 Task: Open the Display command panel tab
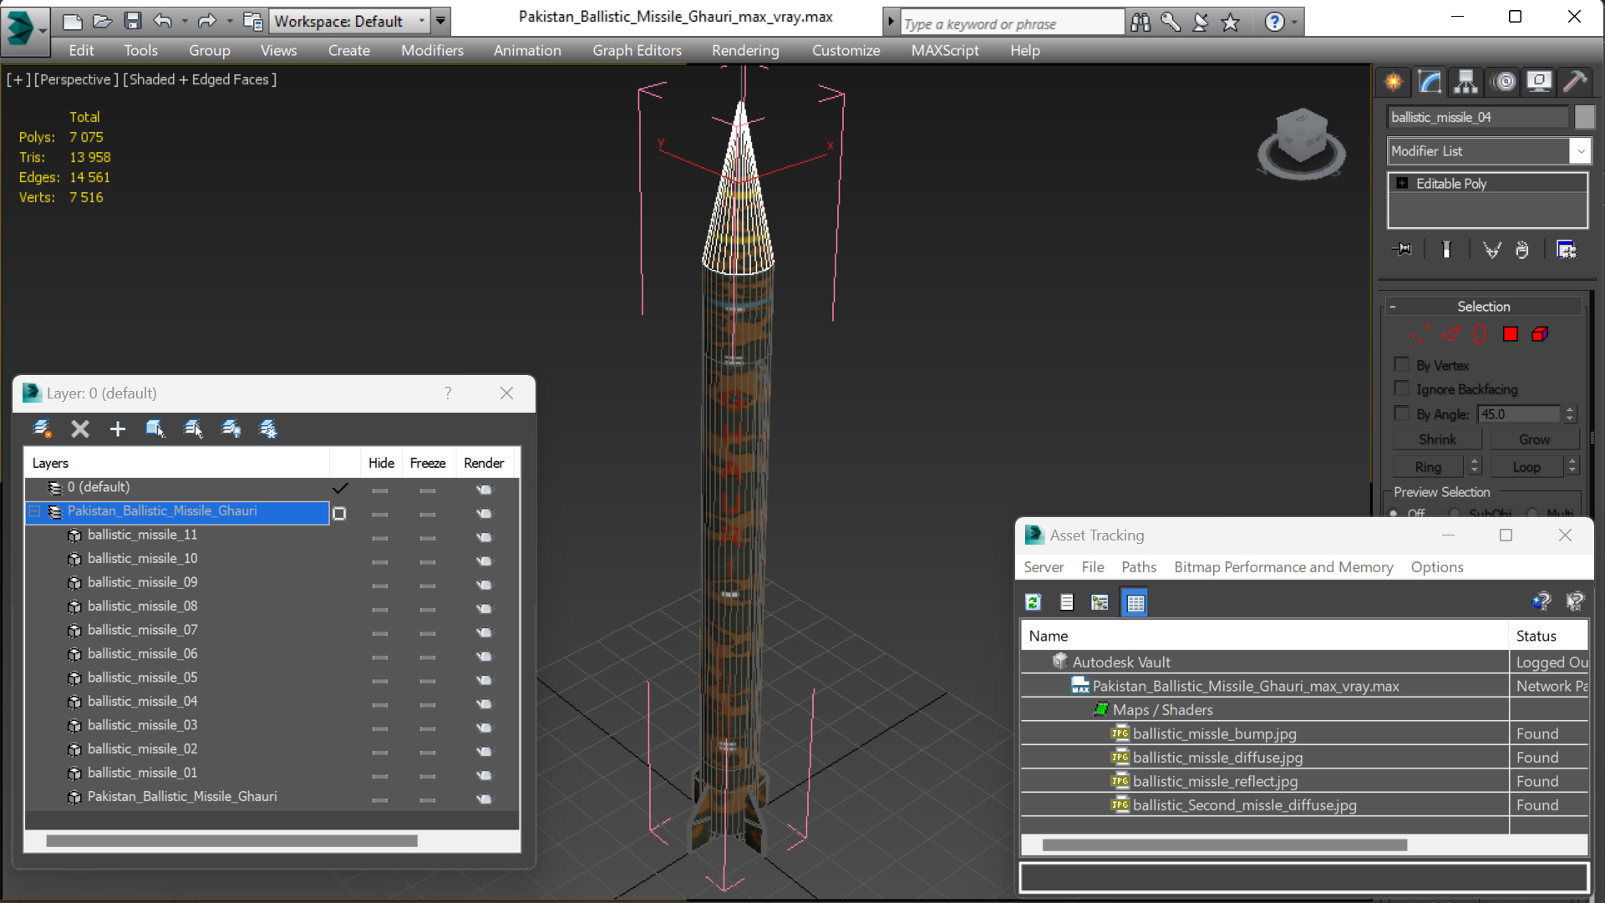click(x=1539, y=81)
